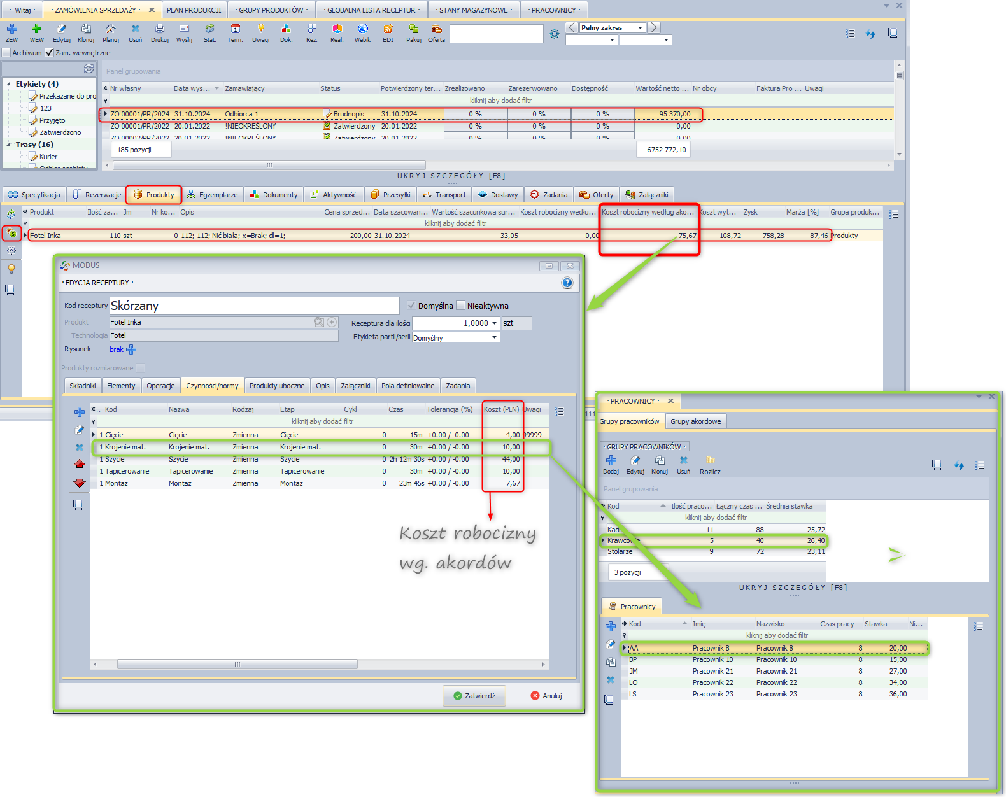The height and width of the screenshot is (797, 1006).
Task: Open the Pełny zakres date range dropdown
Action: point(640,28)
